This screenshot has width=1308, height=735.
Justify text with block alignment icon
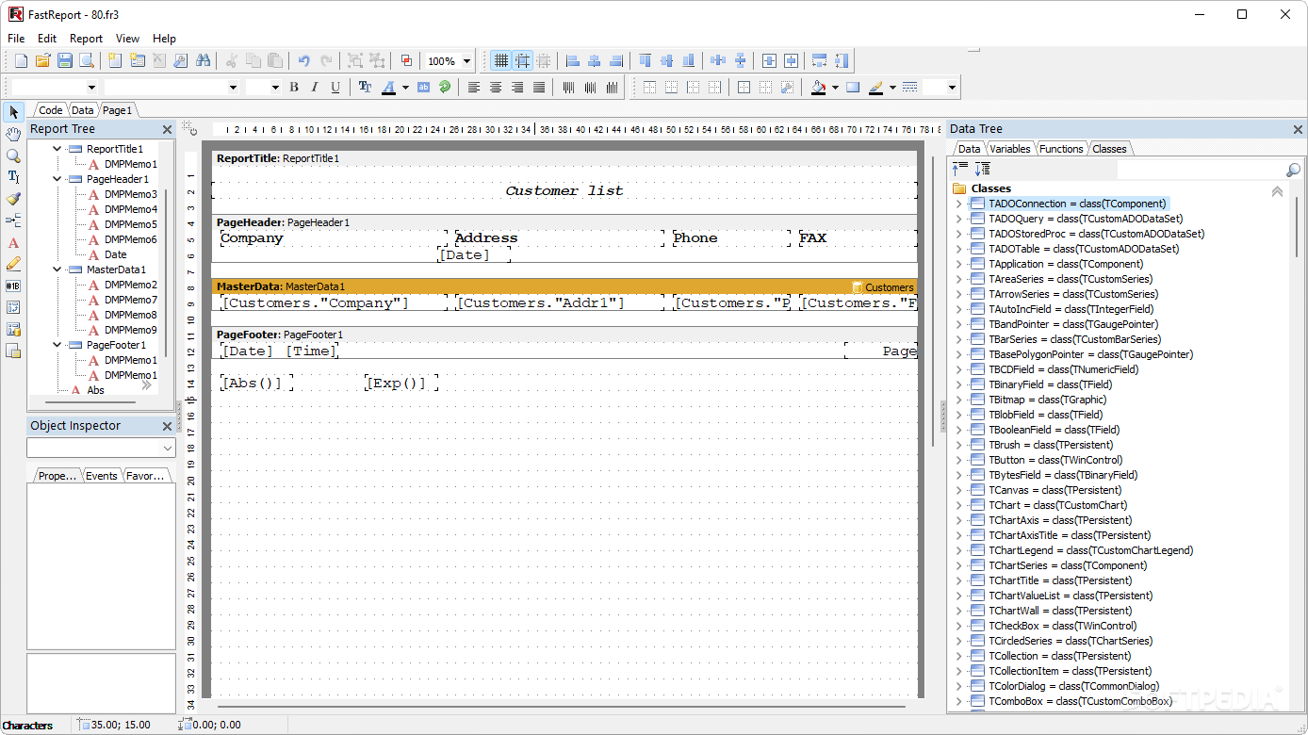[x=539, y=87]
